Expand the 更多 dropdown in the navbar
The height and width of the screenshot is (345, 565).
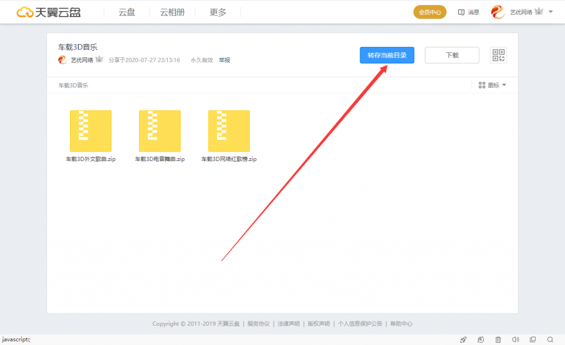pos(217,12)
